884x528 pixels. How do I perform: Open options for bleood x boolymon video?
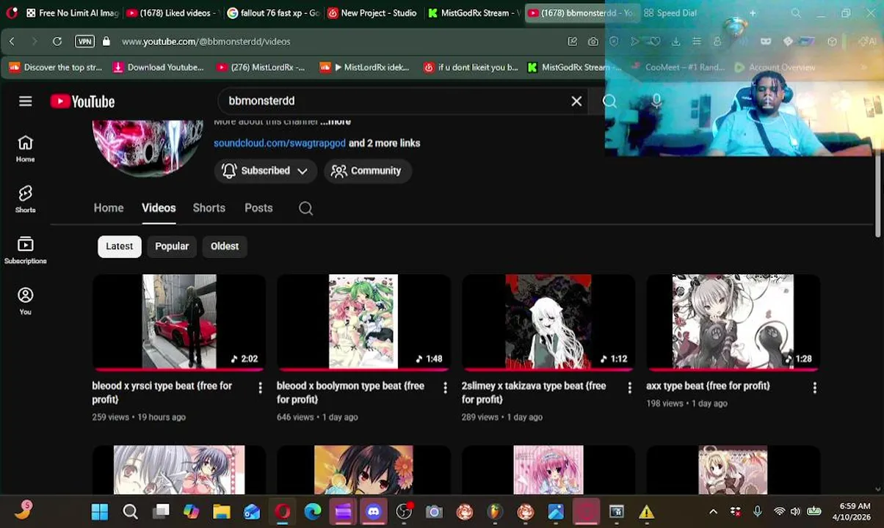point(445,387)
